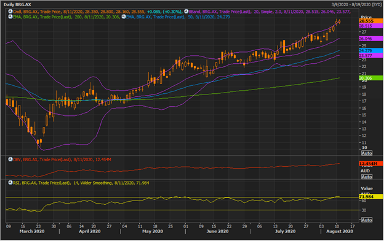Click Auto button on RSI panel
This screenshot has width=384, height=241.
click(367, 220)
